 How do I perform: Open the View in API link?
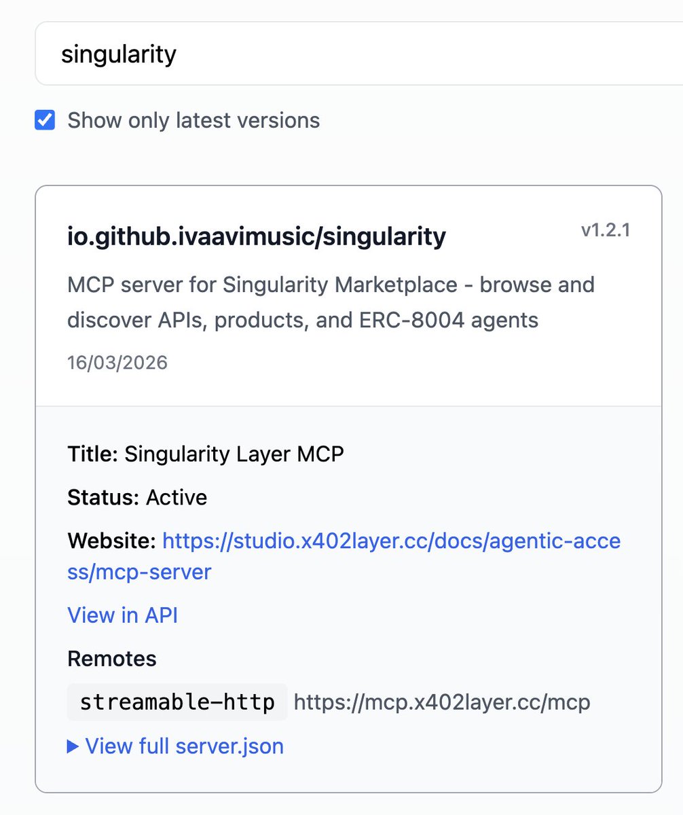pos(122,615)
